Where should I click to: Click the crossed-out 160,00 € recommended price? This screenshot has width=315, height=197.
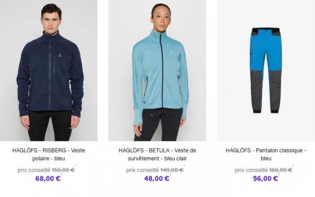tap(281, 170)
